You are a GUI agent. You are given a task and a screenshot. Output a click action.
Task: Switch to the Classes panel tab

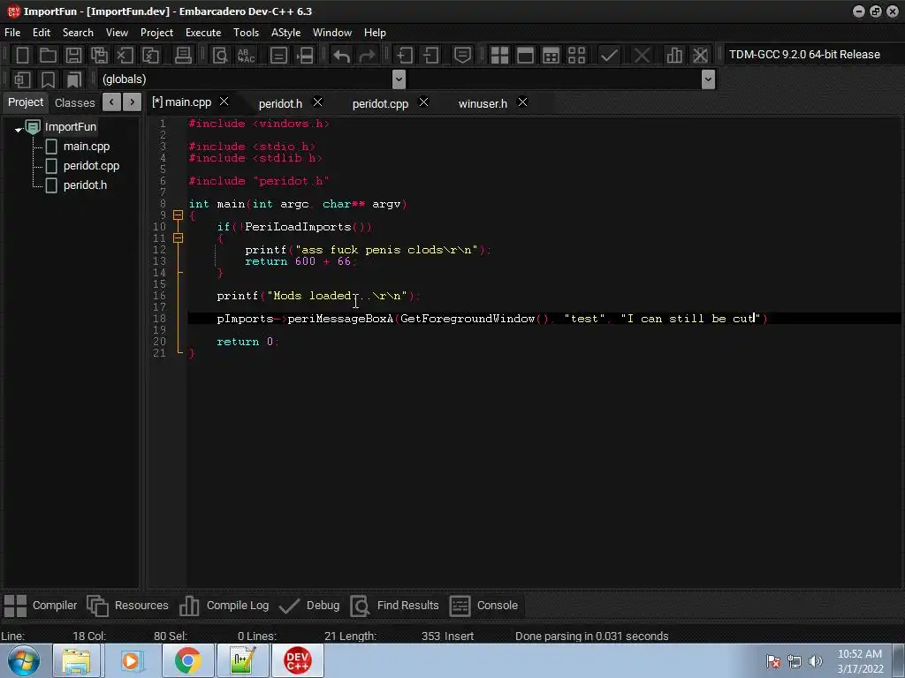pos(74,102)
